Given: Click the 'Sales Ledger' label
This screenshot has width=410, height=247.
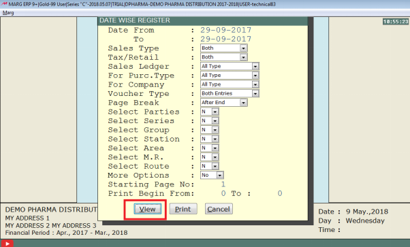Looking at the screenshot, I should tap(138, 67).
